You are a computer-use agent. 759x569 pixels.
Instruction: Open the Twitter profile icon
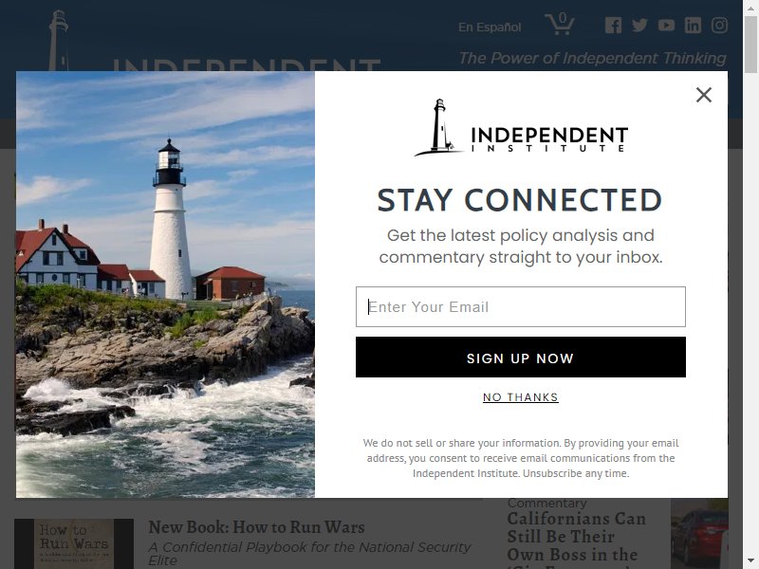(x=639, y=26)
